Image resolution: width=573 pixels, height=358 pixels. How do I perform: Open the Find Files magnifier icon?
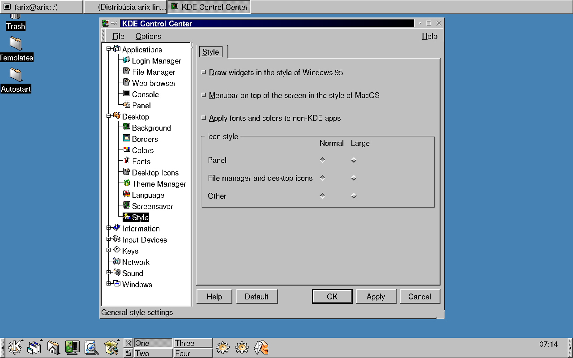(91, 347)
